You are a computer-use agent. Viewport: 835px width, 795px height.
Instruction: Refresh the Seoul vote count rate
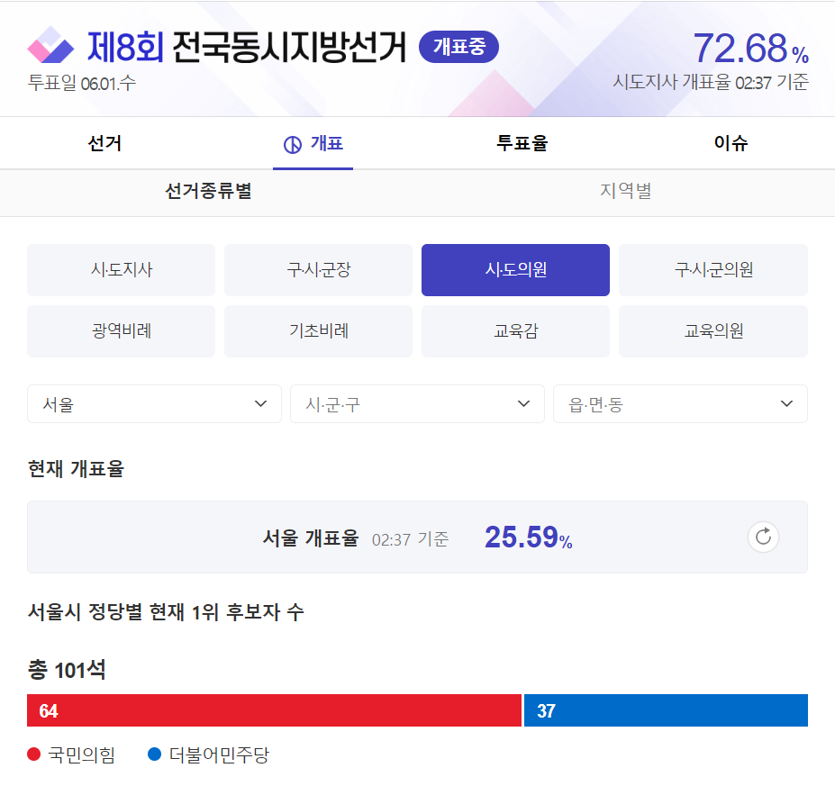click(x=763, y=538)
